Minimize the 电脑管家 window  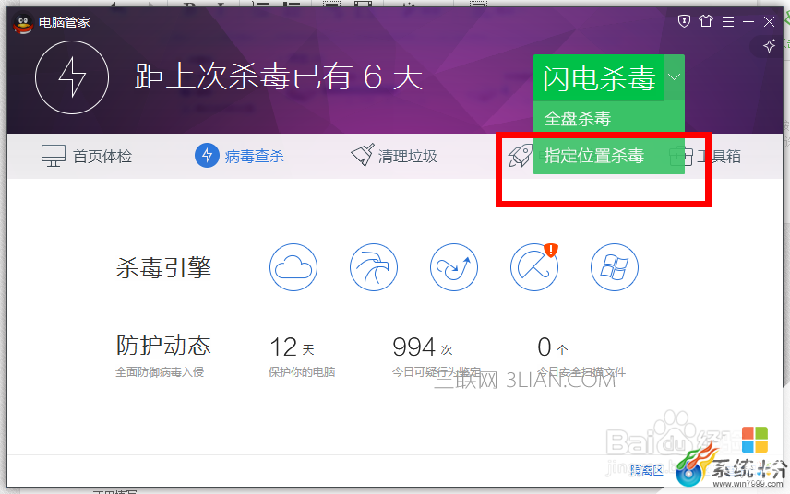(x=748, y=21)
